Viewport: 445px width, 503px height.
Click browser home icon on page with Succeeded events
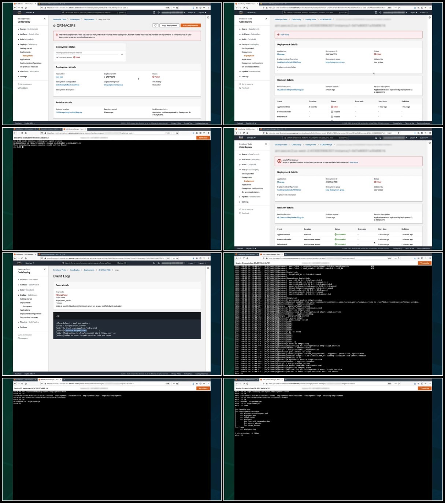pyautogui.click(x=247, y=133)
